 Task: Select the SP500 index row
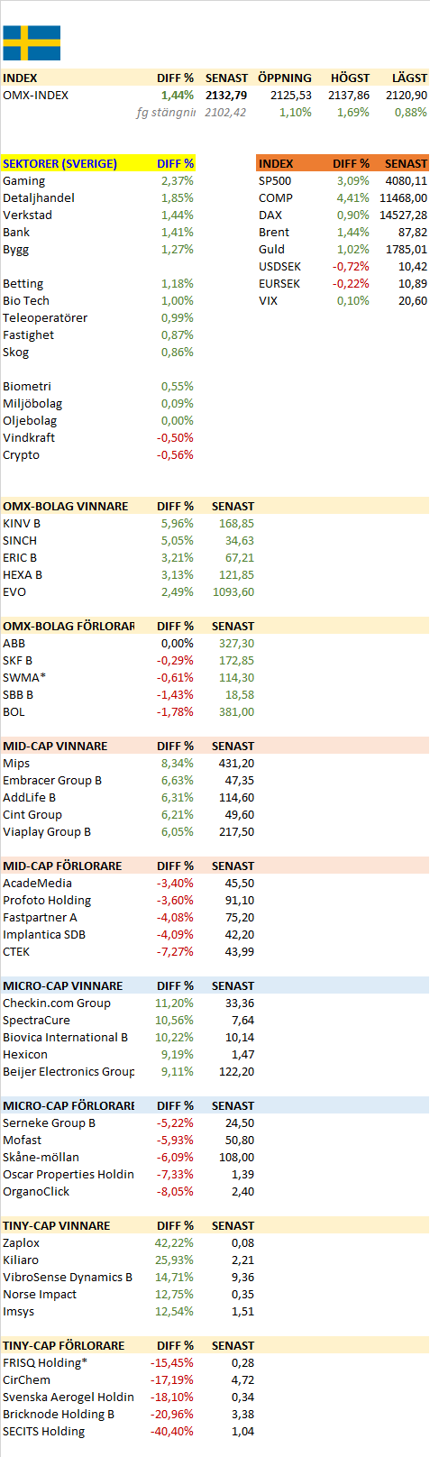343,180
